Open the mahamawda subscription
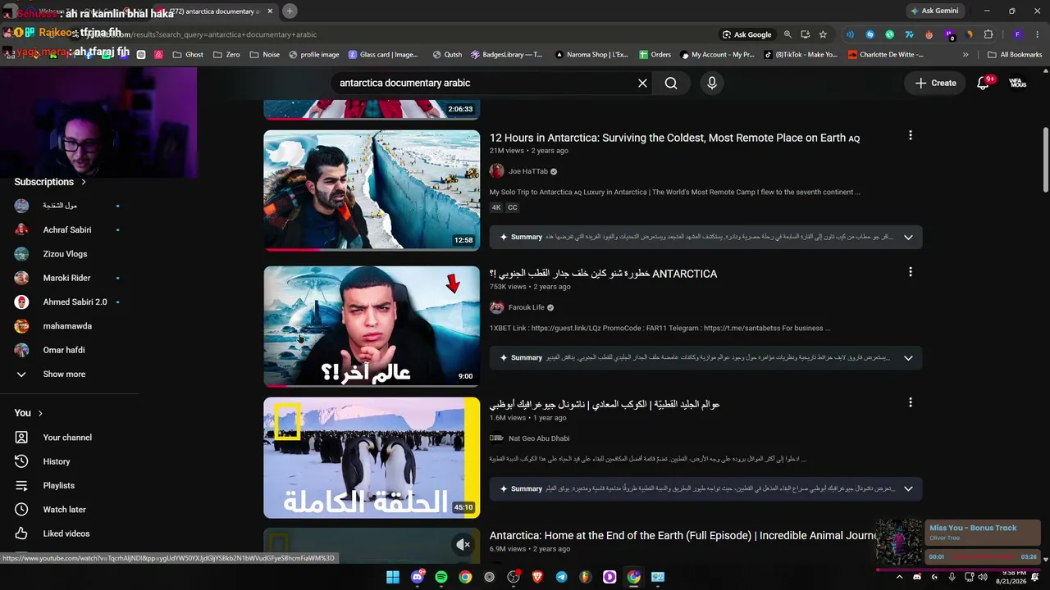Viewport: 1050px width, 590px height. click(67, 326)
